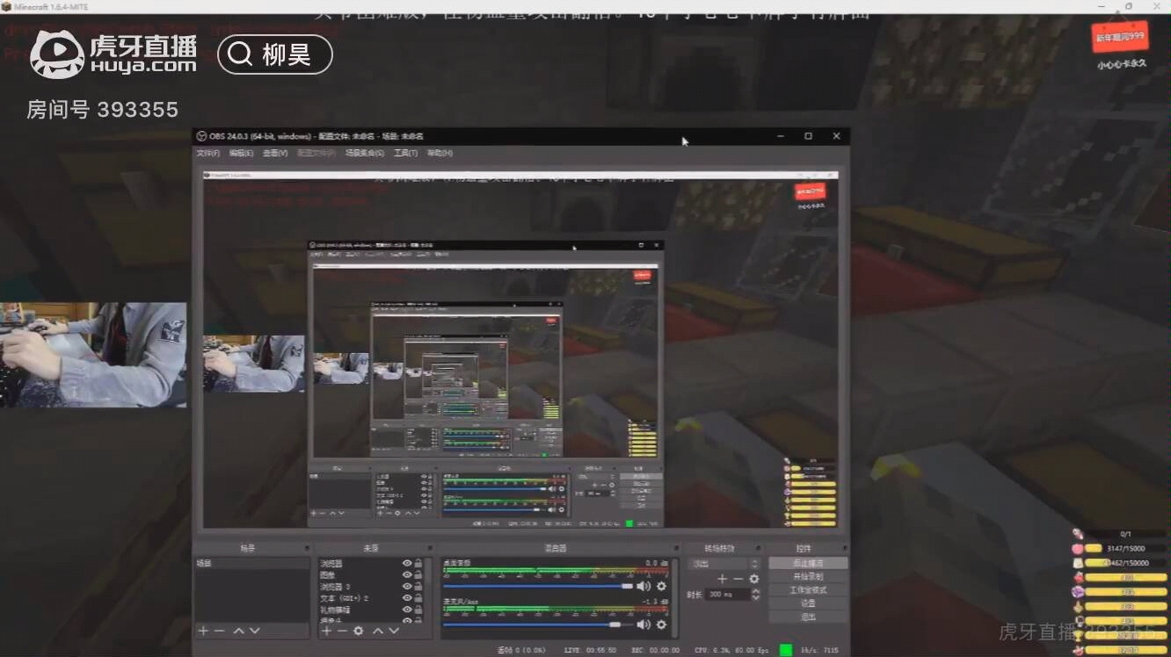Image resolution: width=1171 pixels, height=657 pixels.
Task: Mute 桌面音频 with its speaker icon
Action: click(643, 586)
